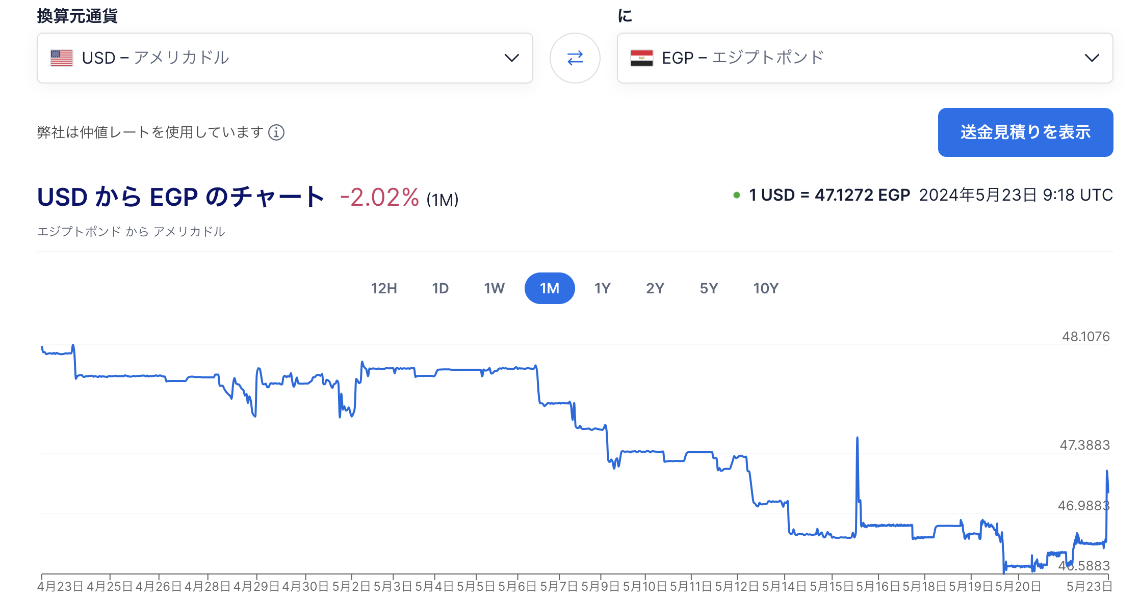The height and width of the screenshot is (603, 1140).
Task: Switch chart to 1D range
Action: point(440,288)
